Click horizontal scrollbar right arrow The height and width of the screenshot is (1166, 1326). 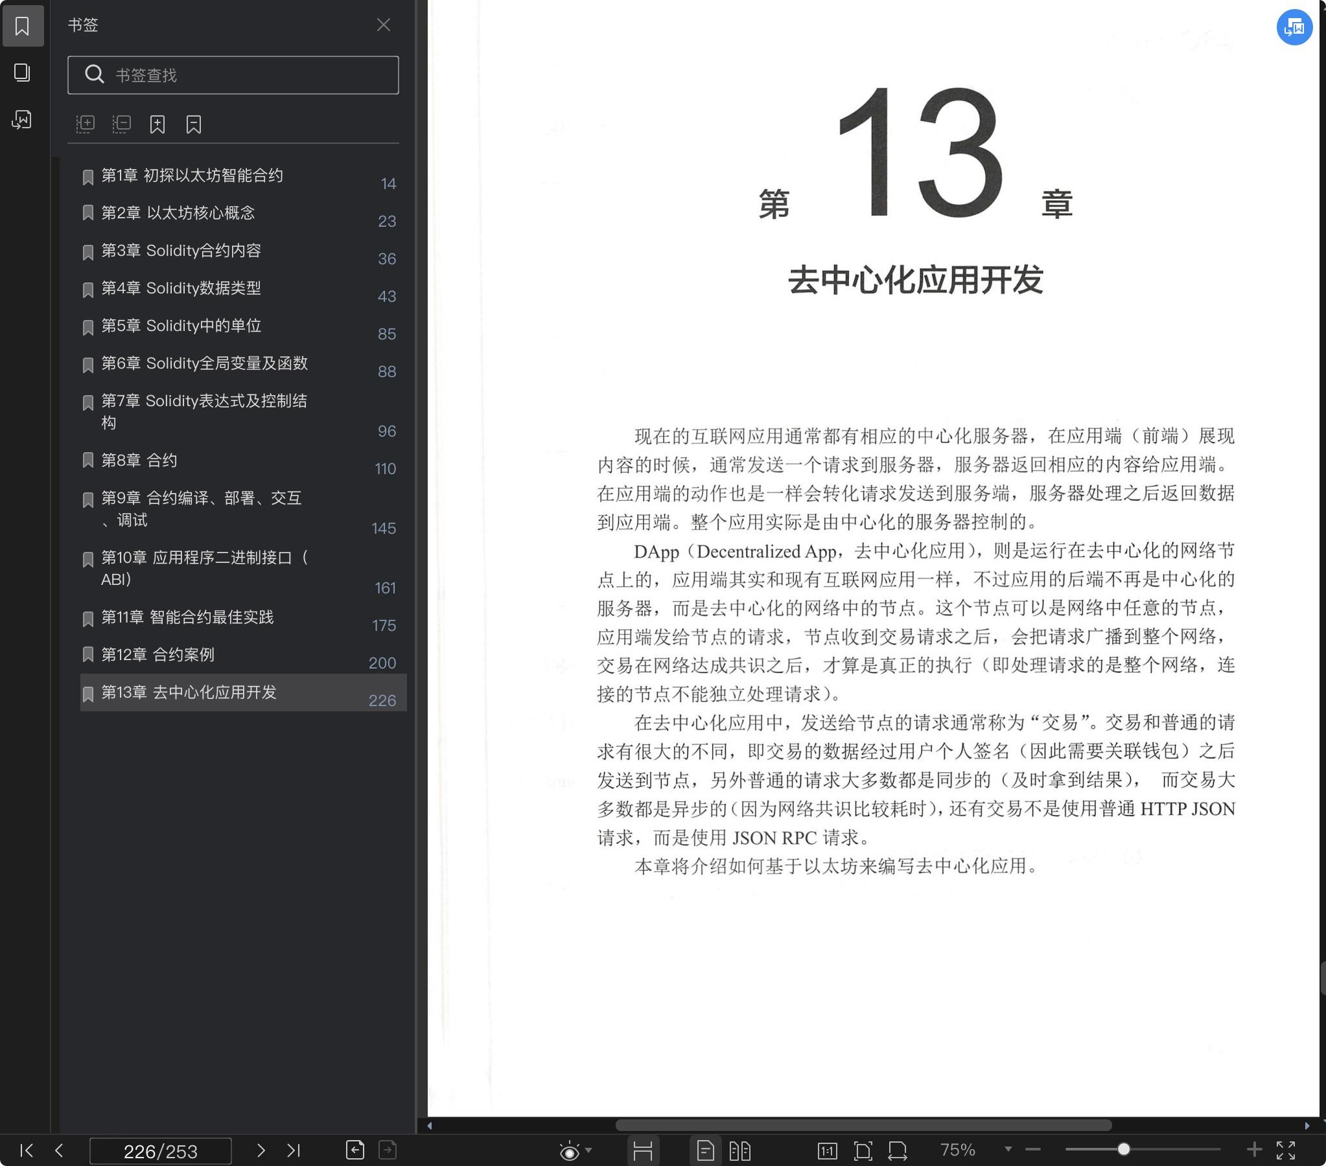[1307, 1125]
